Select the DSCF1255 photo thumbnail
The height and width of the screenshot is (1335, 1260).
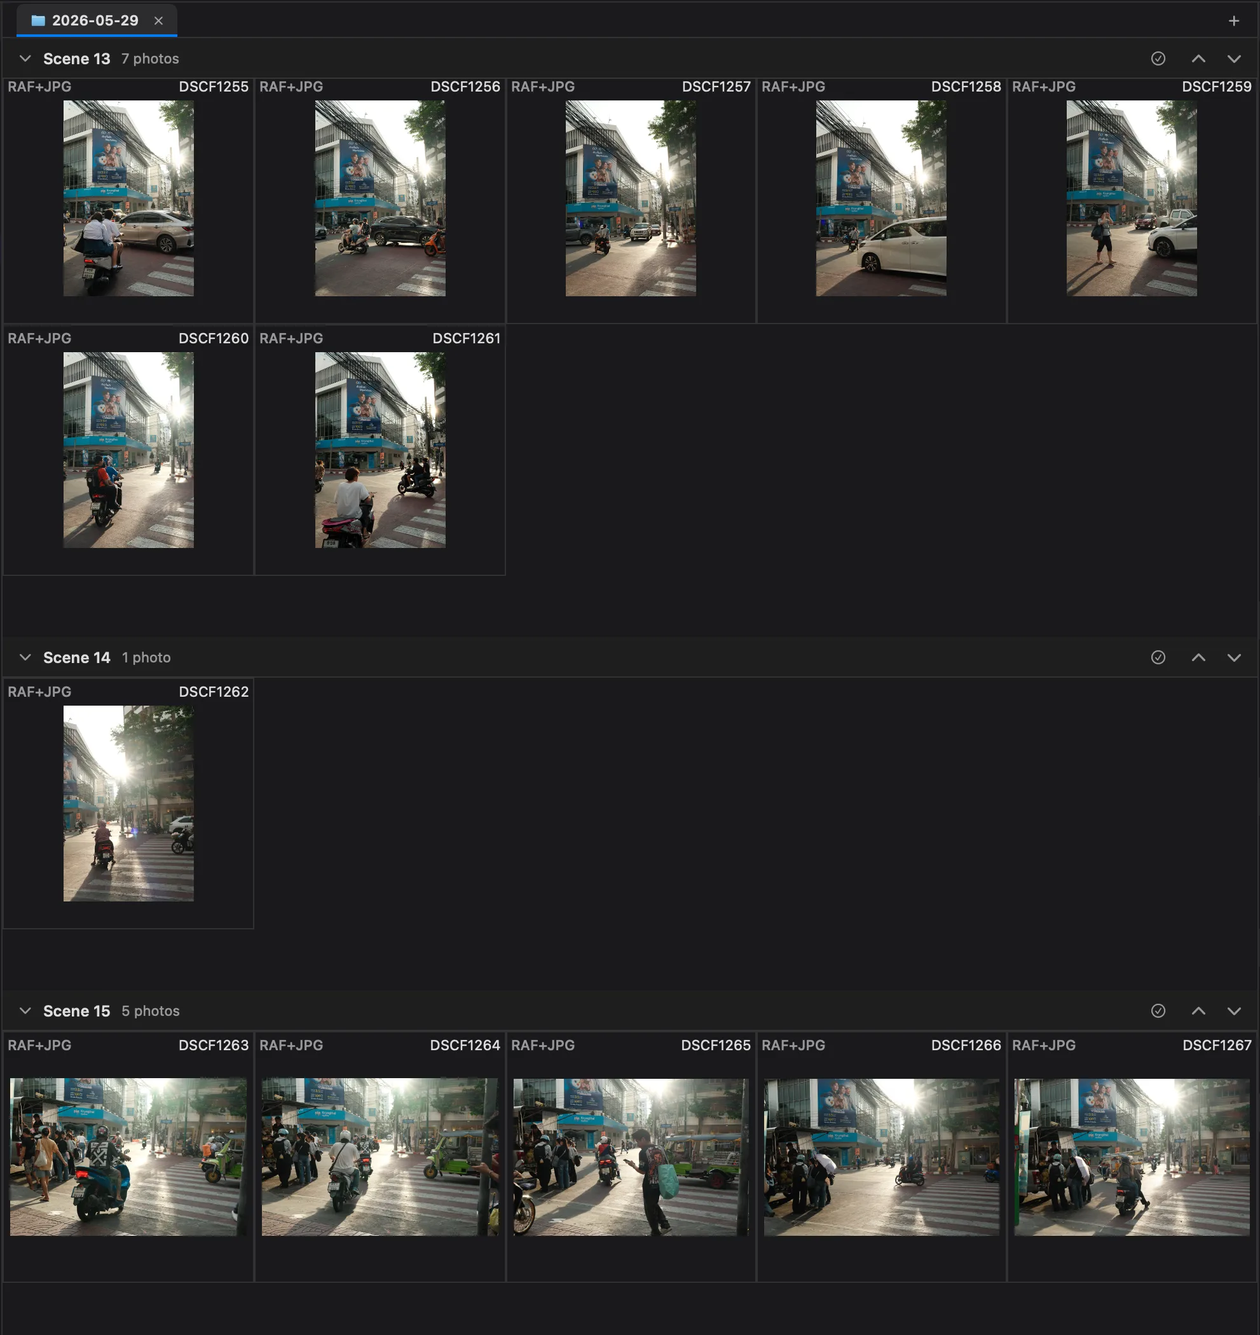128,198
